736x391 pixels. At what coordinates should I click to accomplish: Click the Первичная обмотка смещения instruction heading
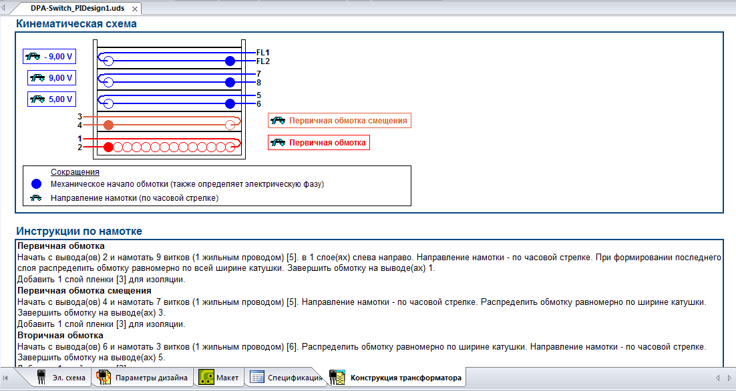click(x=85, y=291)
